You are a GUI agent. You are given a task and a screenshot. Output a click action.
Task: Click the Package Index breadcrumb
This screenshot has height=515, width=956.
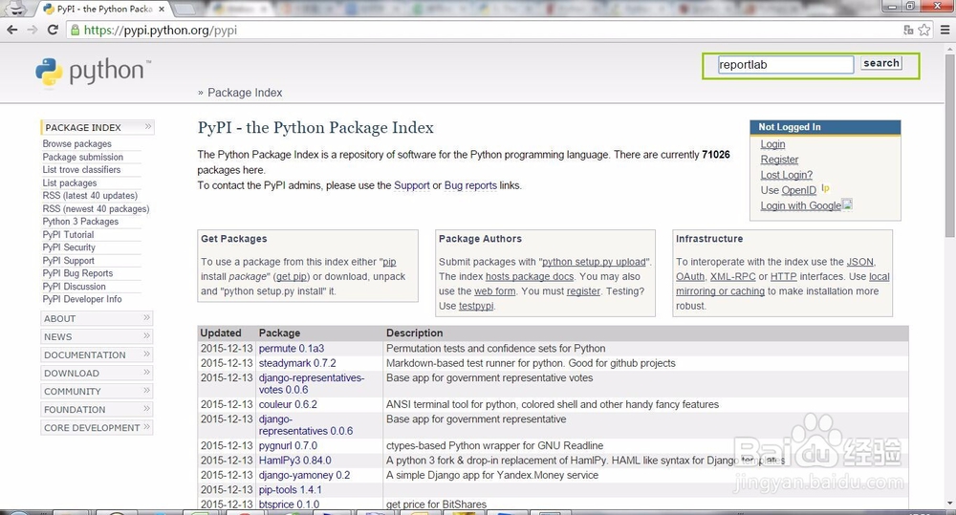245,93
